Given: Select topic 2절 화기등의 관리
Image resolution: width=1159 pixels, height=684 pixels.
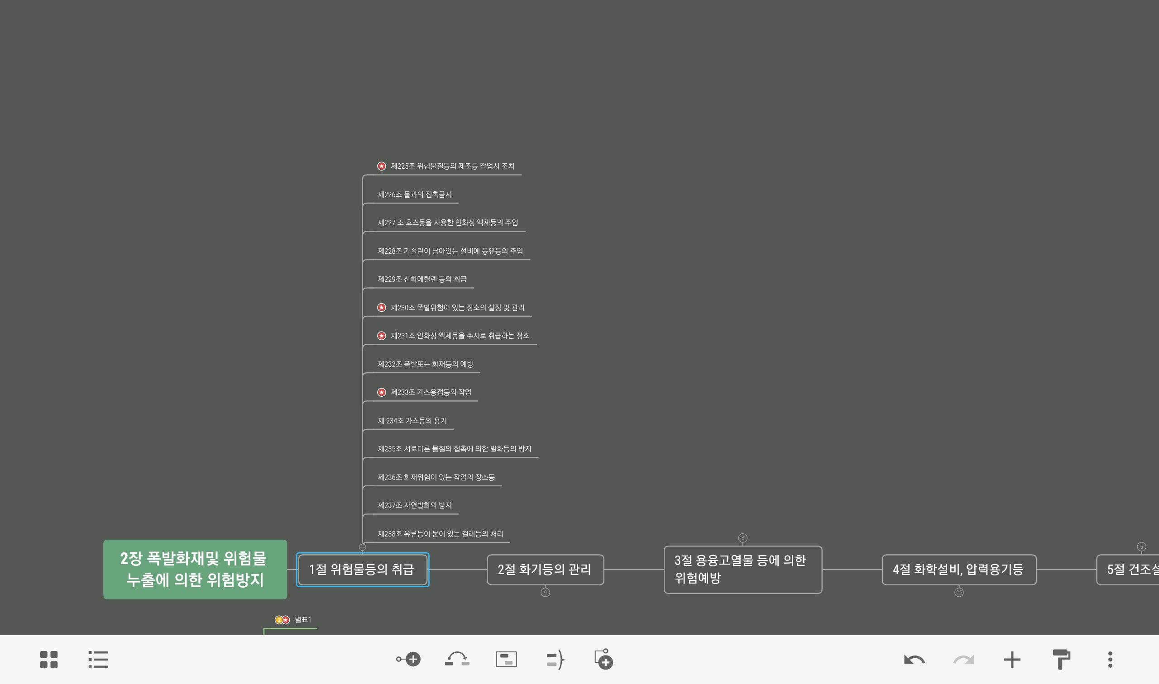Looking at the screenshot, I should 545,570.
